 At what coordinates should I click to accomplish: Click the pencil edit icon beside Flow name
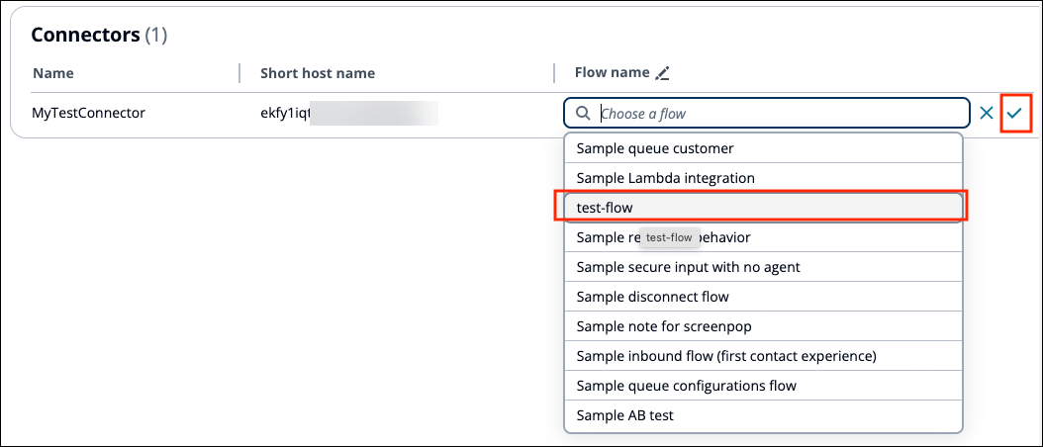click(x=663, y=73)
